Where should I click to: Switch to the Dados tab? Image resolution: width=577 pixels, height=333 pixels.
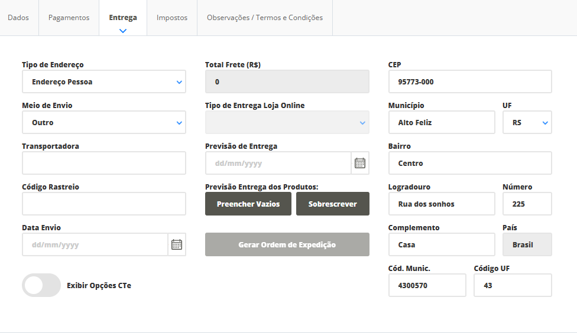click(18, 18)
